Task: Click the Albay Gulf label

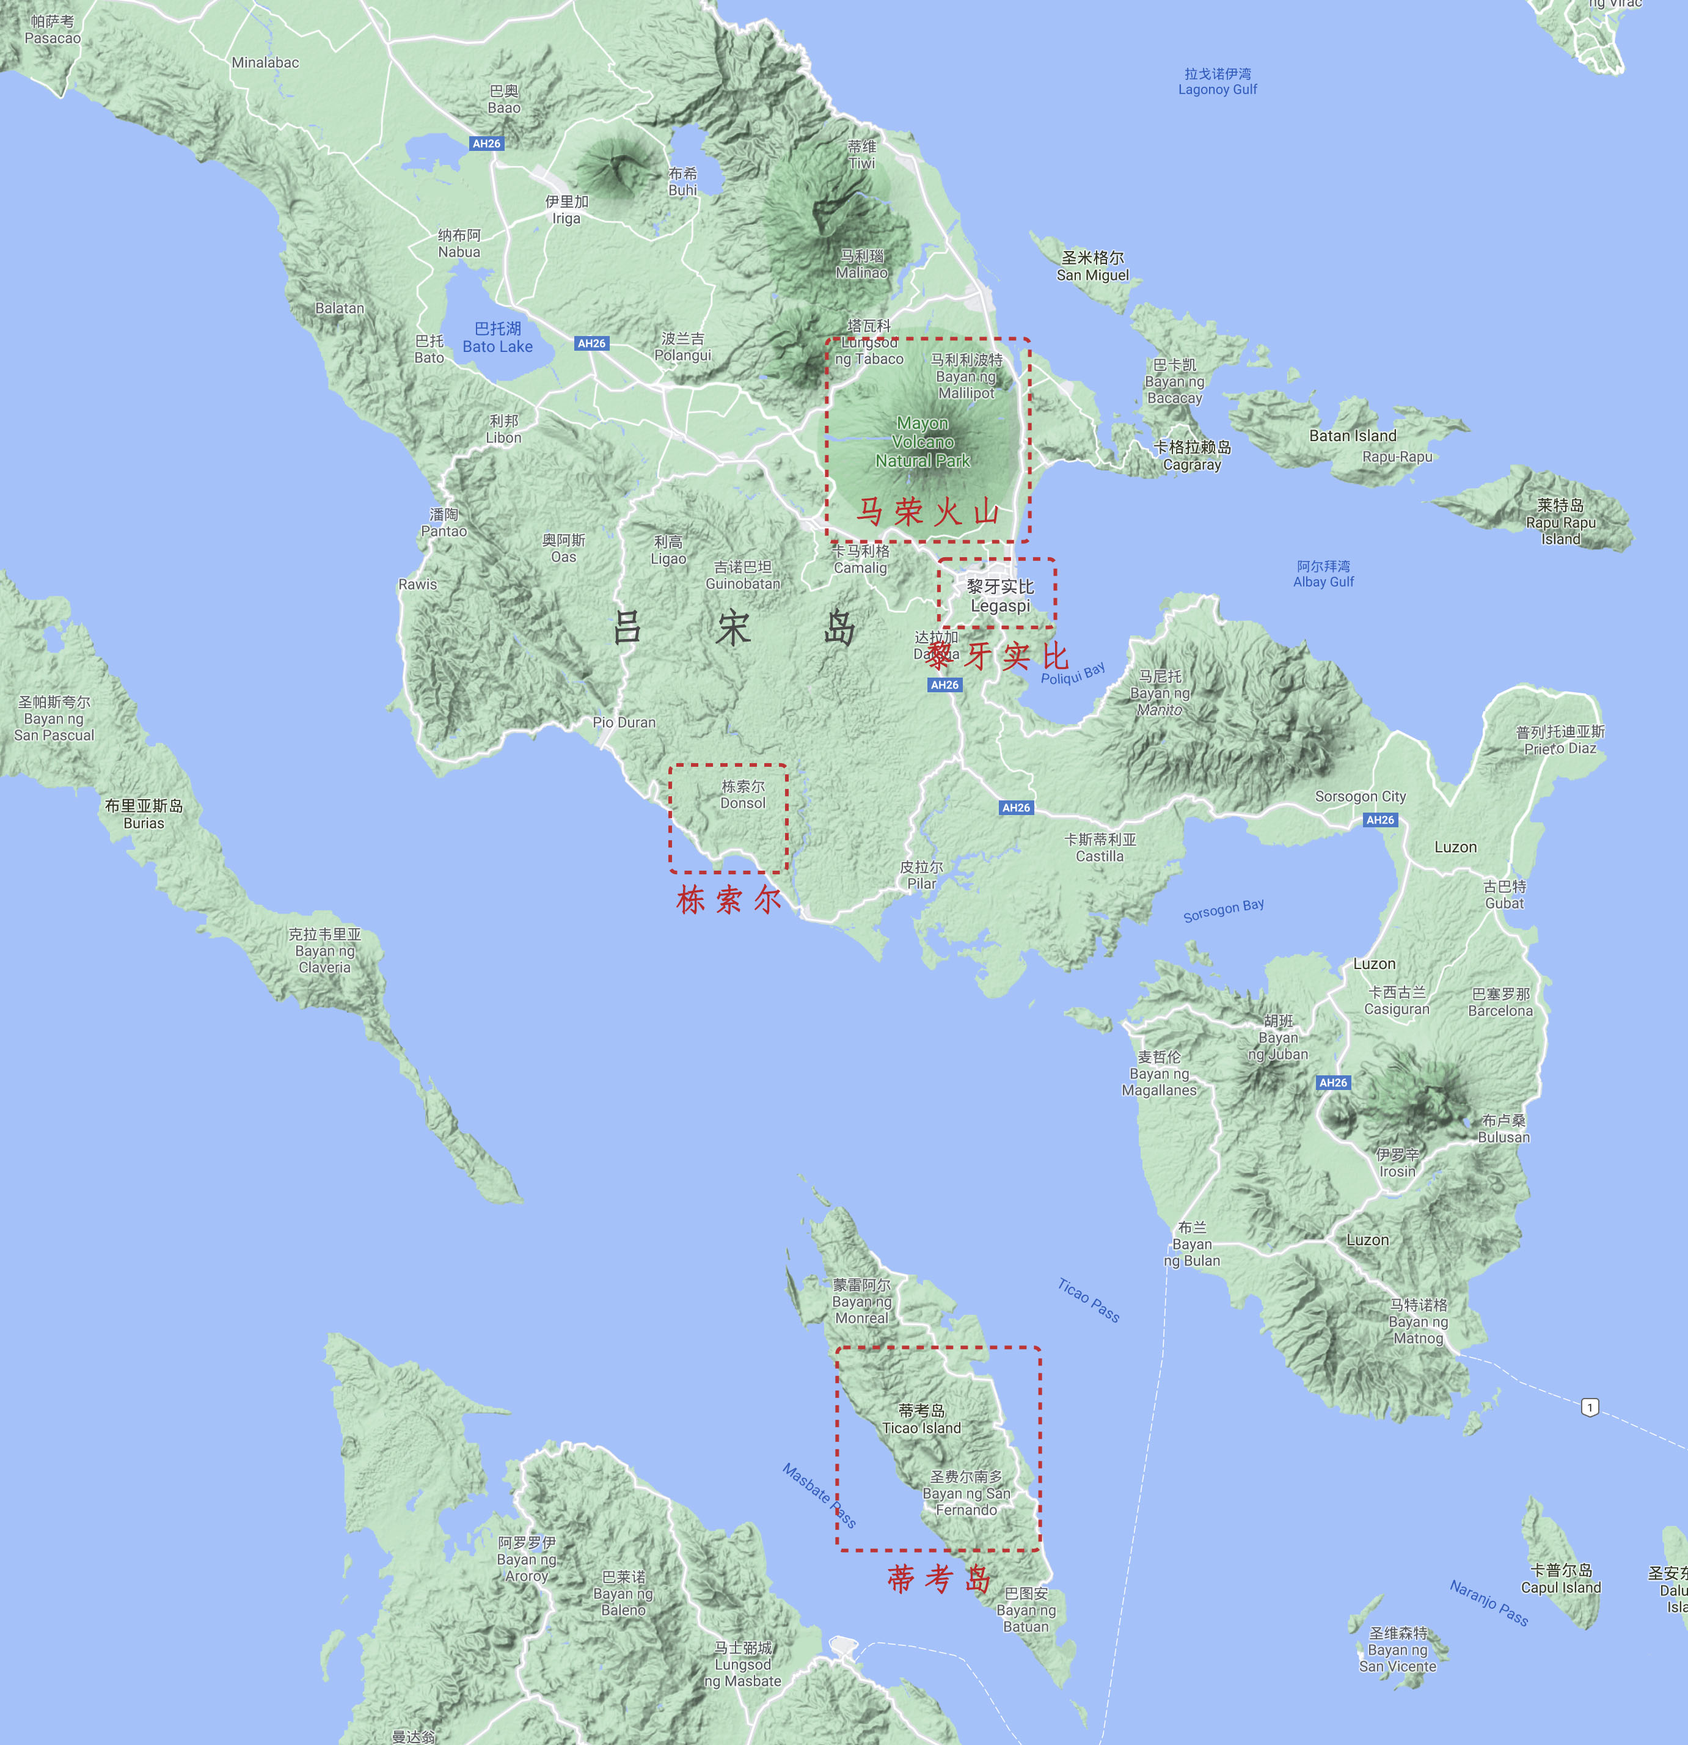Action: (x=1323, y=574)
